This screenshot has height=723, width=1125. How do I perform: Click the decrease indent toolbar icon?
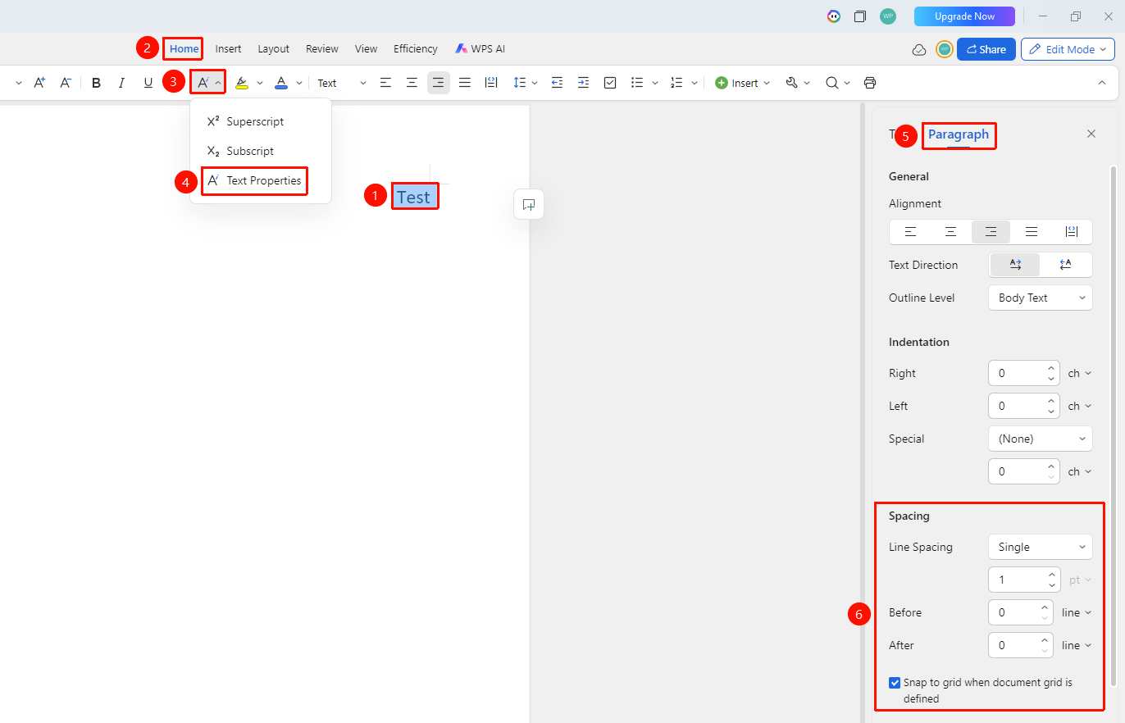[x=557, y=83]
